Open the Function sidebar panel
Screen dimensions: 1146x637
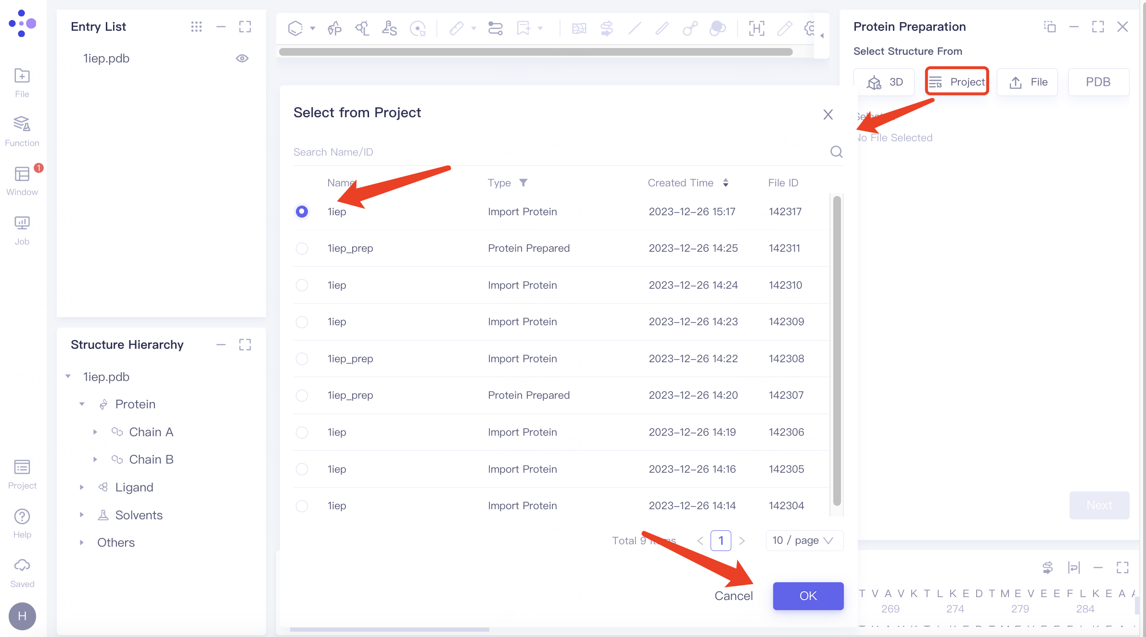pos(22,131)
